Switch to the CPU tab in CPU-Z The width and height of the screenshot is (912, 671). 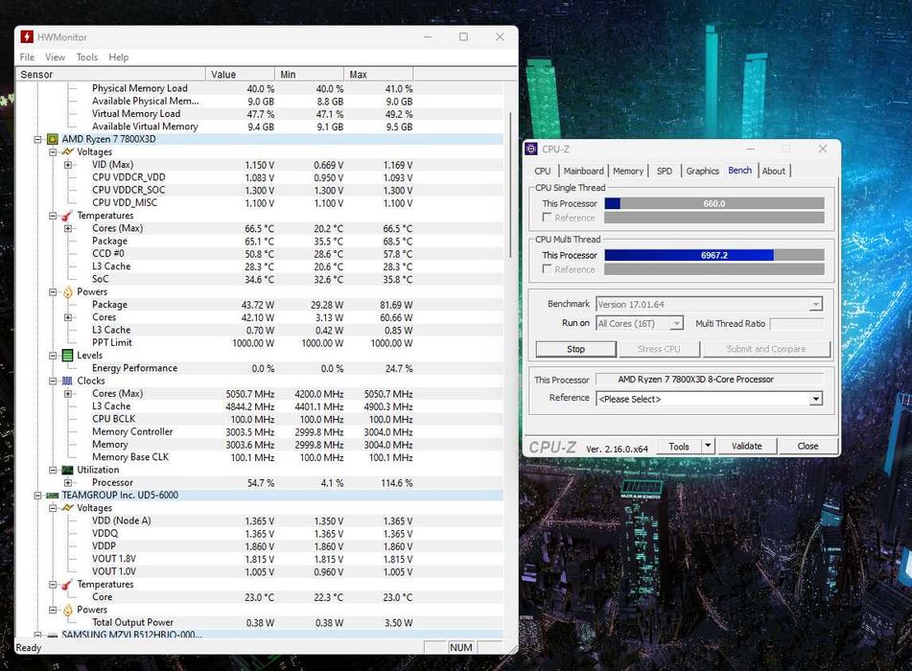click(543, 171)
